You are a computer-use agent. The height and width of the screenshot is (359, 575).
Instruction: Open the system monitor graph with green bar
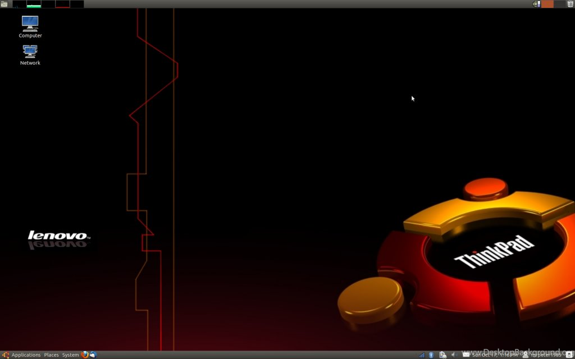click(x=34, y=4)
